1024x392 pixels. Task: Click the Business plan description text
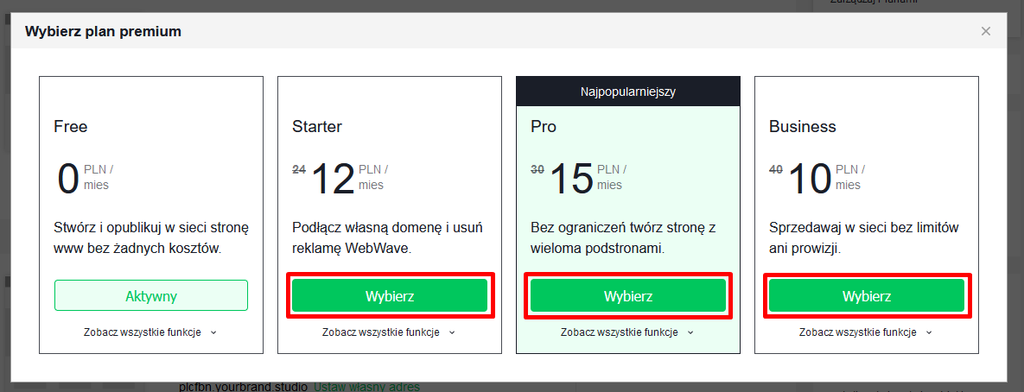point(864,237)
